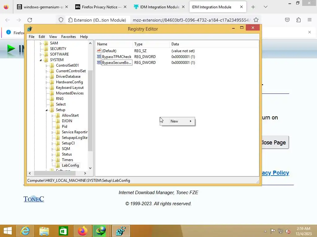Select the Status key
This screenshot has width=317, height=237.
pyautogui.click(x=67, y=154)
